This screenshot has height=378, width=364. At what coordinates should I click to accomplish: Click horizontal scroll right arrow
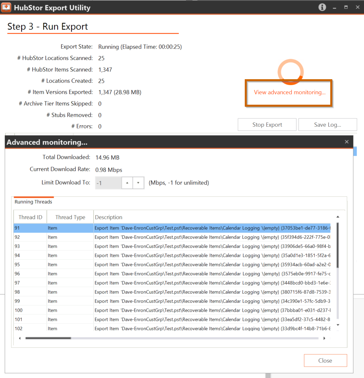coord(324,338)
